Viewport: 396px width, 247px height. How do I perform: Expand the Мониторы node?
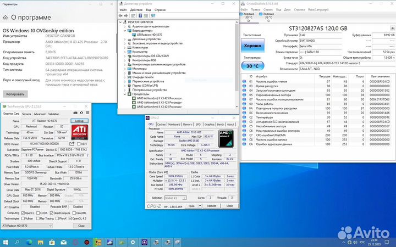125,69
